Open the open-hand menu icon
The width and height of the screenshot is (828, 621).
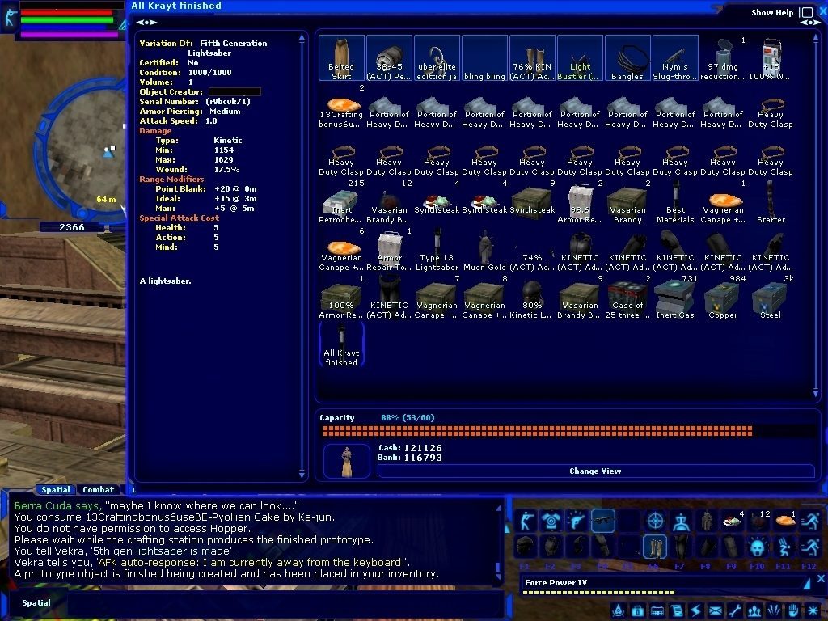click(794, 611)
